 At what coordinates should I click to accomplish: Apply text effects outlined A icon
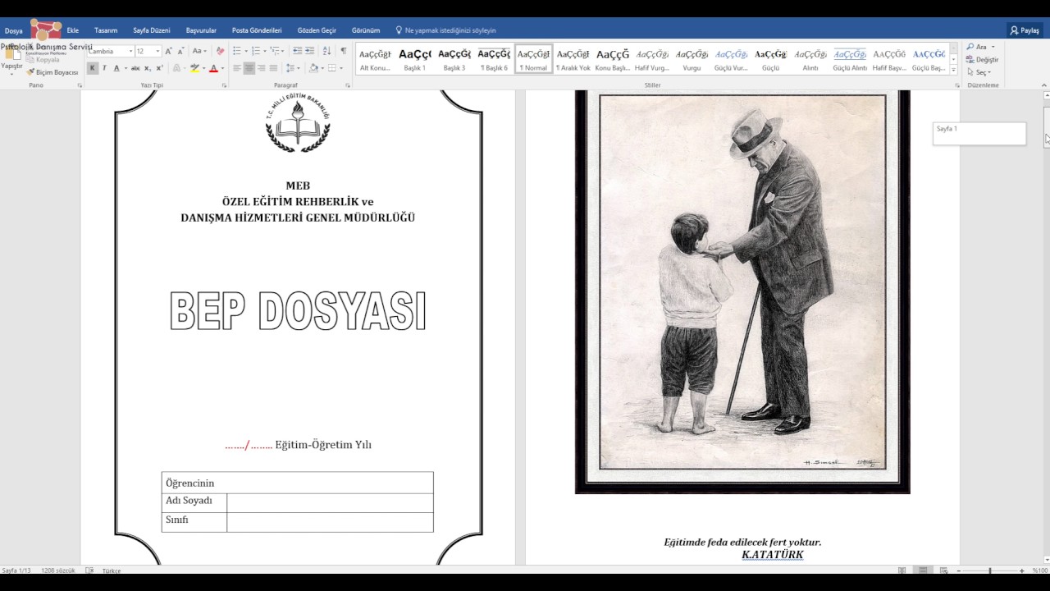pyautogui.click(x=176, y=68)
